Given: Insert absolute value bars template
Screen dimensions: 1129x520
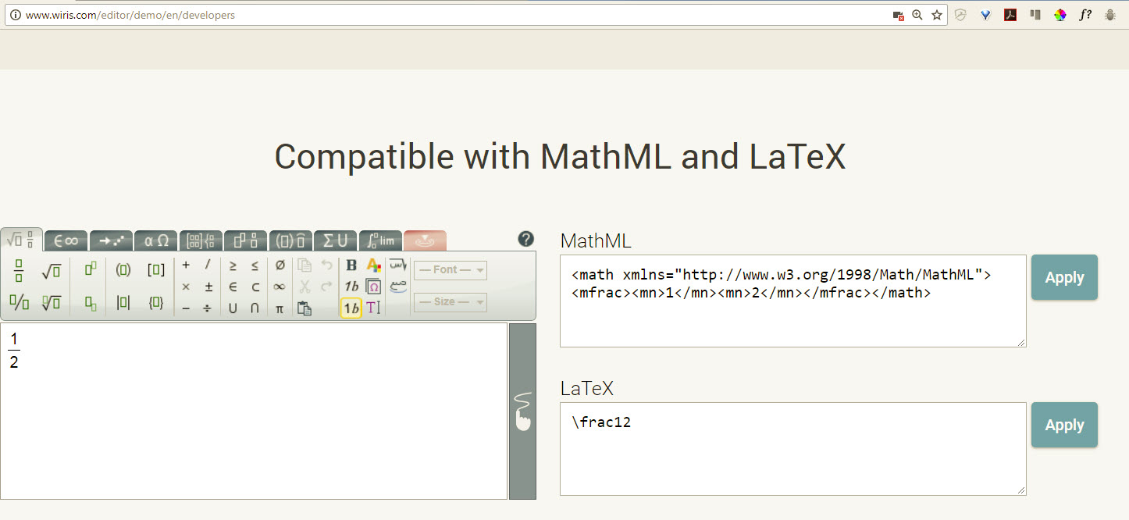Looking at the screenshot, I should 123,303.
